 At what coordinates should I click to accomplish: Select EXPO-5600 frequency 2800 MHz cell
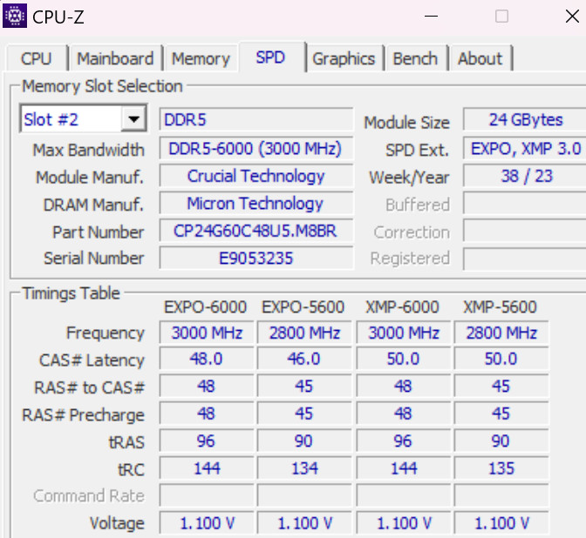pos(304,332)
